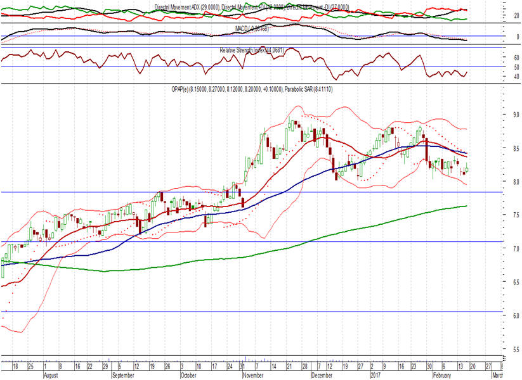Image resolution: width=522 pixels, height=380 pixels.
Task: Select the date label 25 on time axis
Action: tap(30, 366)
